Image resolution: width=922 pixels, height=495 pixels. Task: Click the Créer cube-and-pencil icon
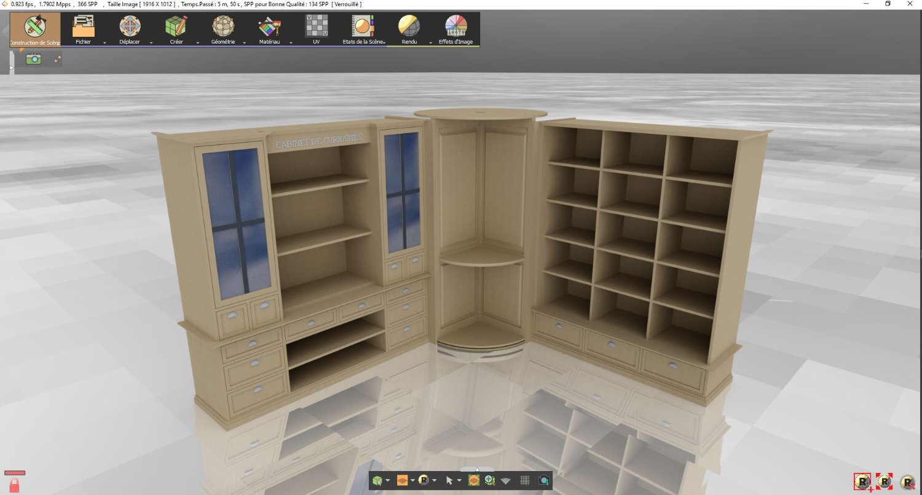tap(176, 26)
